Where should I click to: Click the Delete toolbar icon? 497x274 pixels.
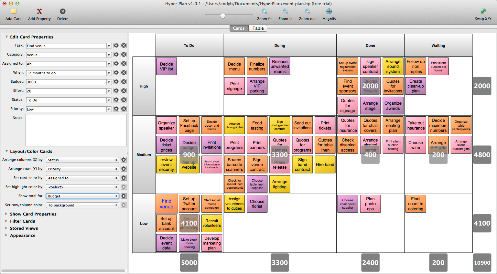point(63,11)
